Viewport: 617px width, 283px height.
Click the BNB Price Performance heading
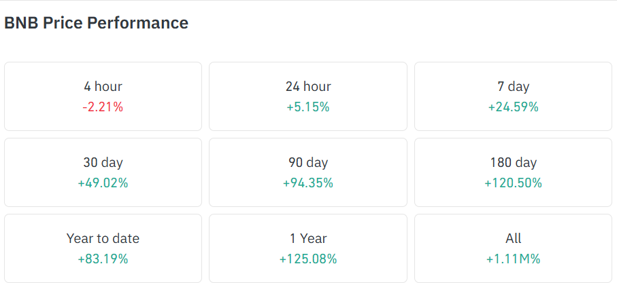point(96,23)
